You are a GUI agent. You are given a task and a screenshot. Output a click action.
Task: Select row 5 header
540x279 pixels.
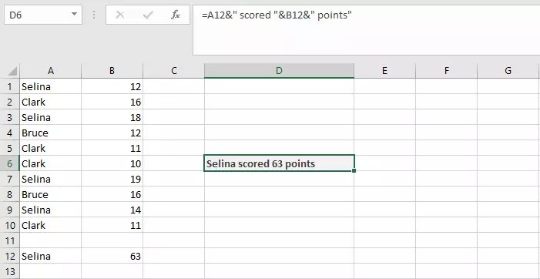click(10, 148)
